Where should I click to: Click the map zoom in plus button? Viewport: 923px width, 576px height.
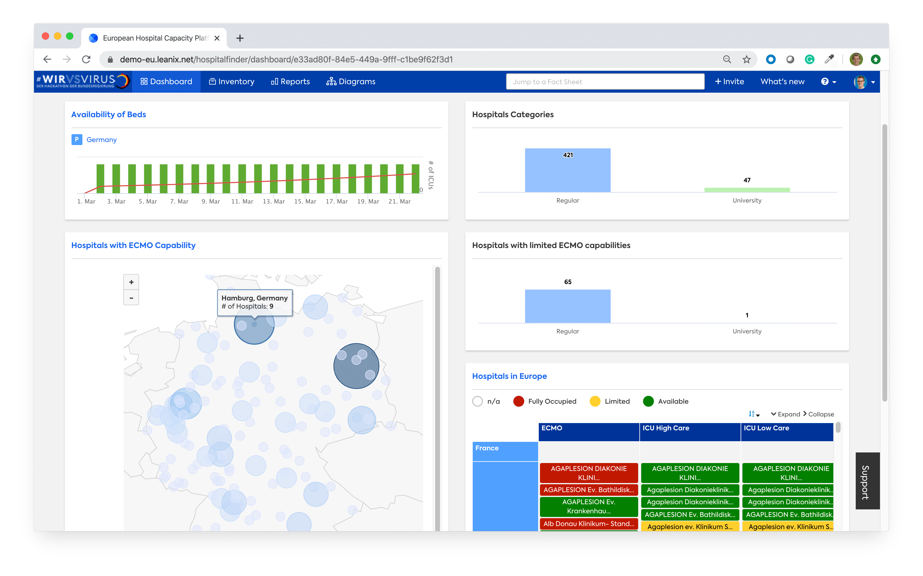(x=131, y=282)
